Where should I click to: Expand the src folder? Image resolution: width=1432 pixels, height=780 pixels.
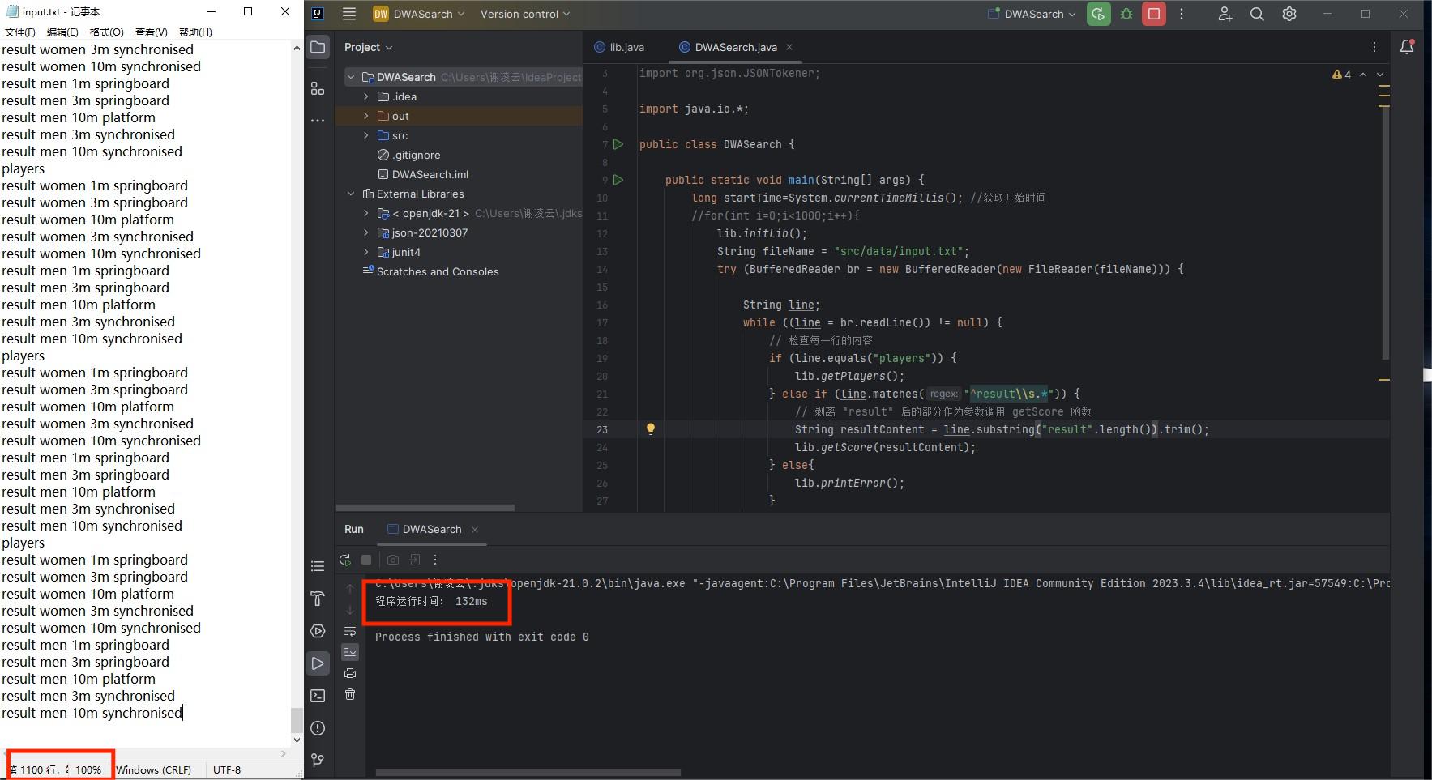pyautogui.click(x=365, y=135)
